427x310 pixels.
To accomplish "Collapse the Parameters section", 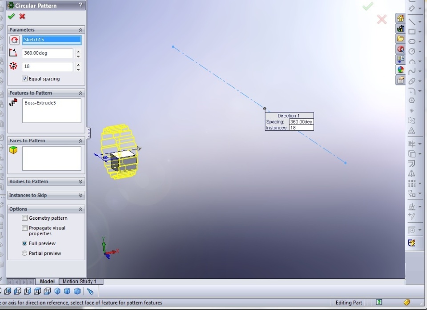I will click(x=81, y=30).
